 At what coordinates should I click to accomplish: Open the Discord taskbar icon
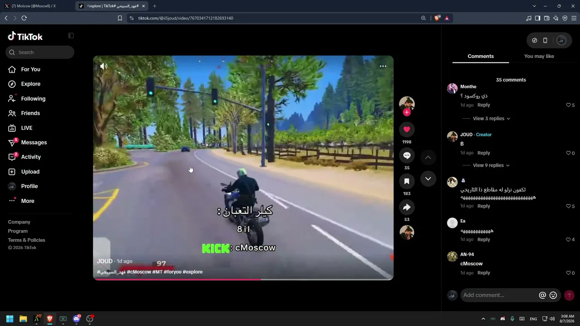click(77, 319)
